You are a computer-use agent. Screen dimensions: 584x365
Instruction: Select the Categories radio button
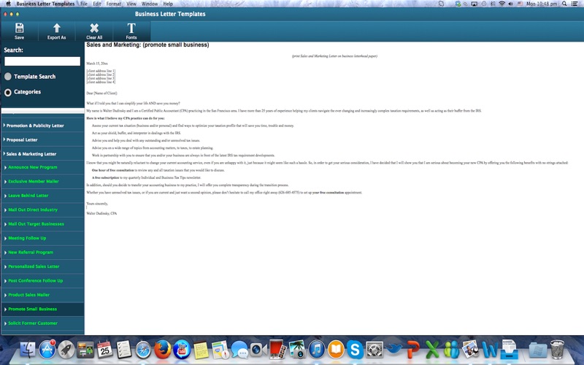8,93
